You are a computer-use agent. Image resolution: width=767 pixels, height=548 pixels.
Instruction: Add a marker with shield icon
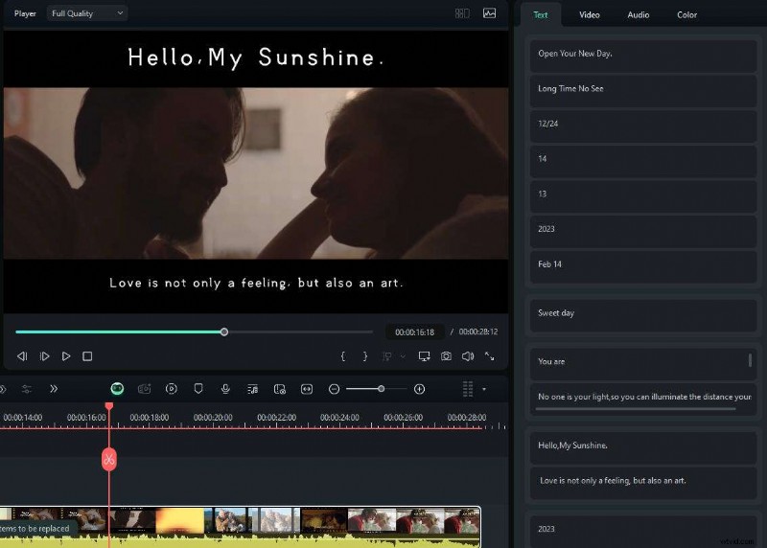pos(198,389)
